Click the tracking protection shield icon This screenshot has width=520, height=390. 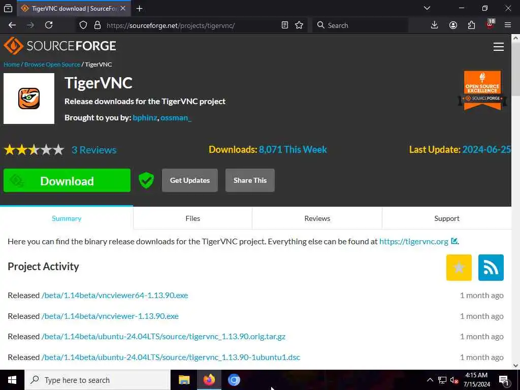click(83, 25)
